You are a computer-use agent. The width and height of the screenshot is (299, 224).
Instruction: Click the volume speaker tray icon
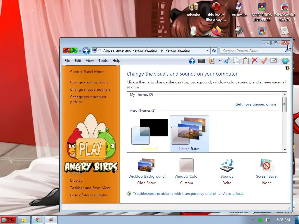(x=267, y=220)
